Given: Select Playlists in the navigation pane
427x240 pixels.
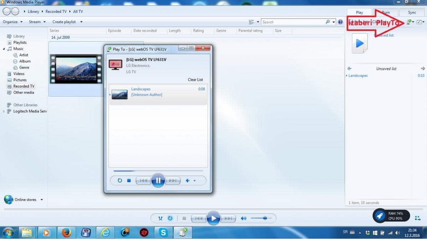Looking at the screenshot, I should tap(20, 43).
